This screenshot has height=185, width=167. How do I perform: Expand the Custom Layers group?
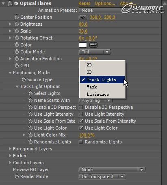click(10, 163)
